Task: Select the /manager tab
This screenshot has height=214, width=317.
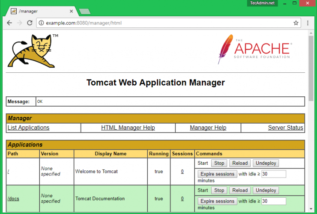Action: tap(39, 11)
